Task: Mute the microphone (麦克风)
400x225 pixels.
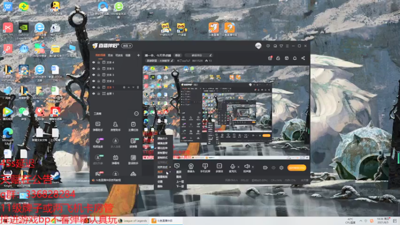Action: pyautogui.click(x=232, y=168)
